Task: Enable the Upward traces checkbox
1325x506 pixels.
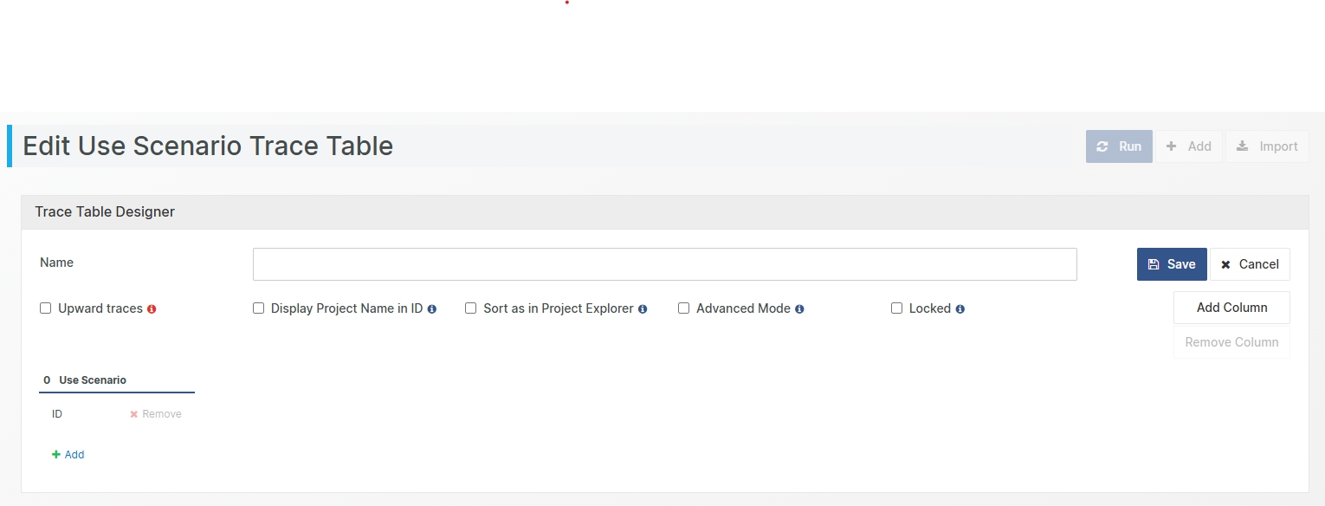Action: pos(46,308)
